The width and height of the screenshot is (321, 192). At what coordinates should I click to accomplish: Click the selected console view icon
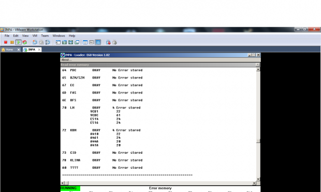coord(98,42)
